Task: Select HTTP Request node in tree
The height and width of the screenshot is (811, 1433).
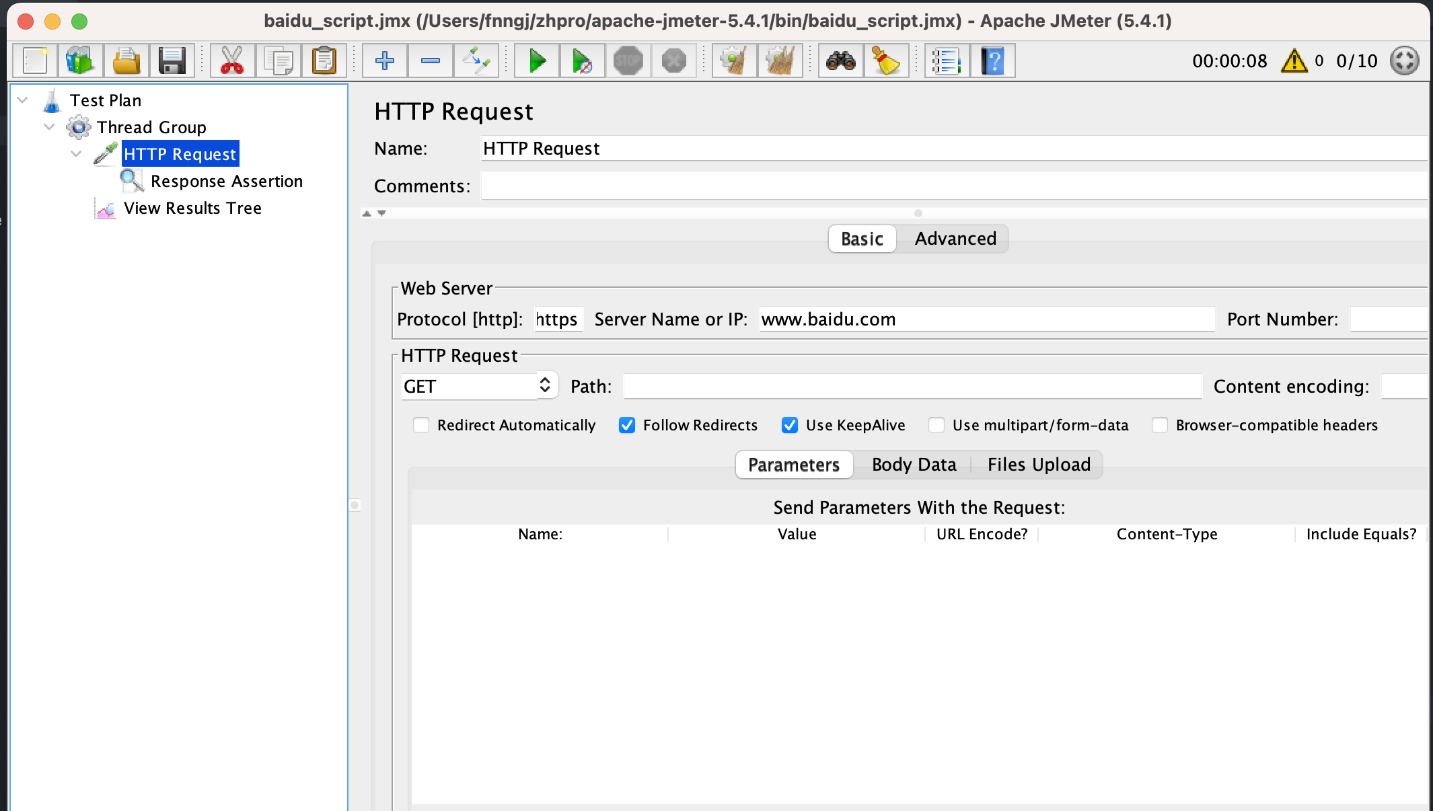Action: (180, 154)
